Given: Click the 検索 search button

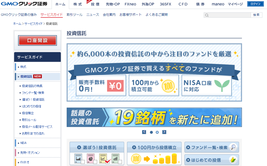Looking at the screenshot, I should click(x=257, y=15).
